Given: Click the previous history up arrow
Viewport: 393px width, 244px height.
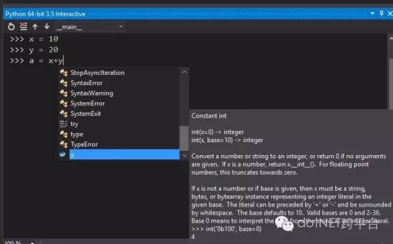Looking at the screenshot, I should pyautogui.click(x=35, y=26).
